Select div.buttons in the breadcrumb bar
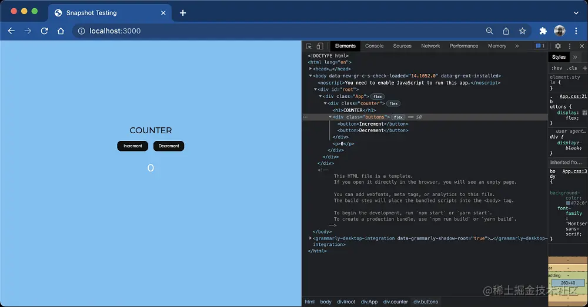588x307 pixels. [426, 302]
